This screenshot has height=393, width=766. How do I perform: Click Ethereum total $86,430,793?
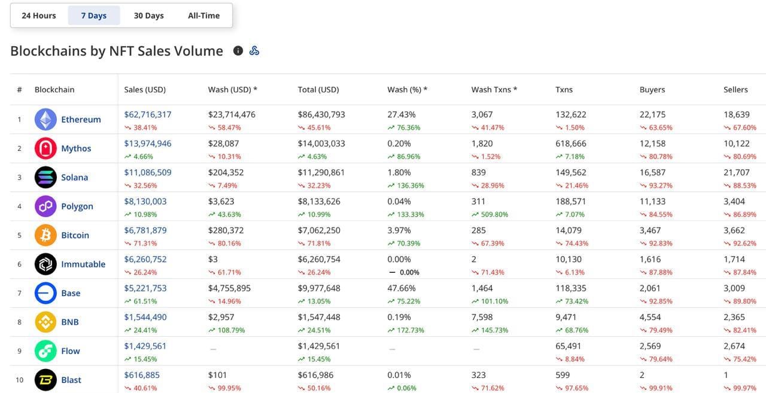(321, 114)
